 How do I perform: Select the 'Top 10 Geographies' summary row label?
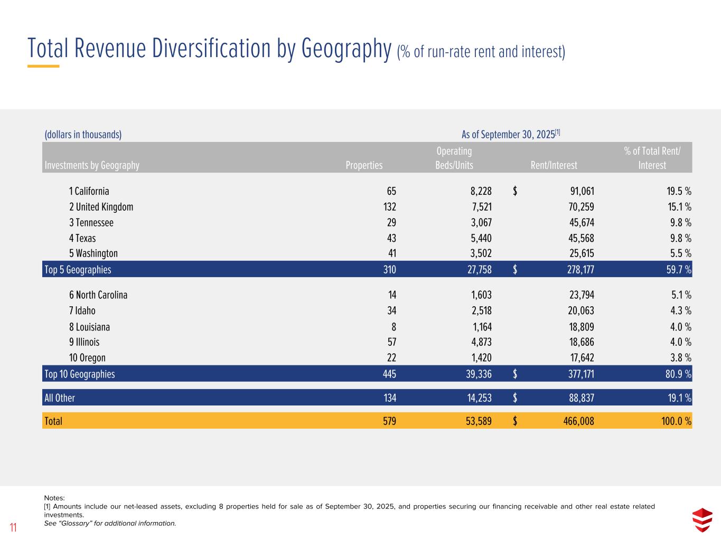[80, 374]
